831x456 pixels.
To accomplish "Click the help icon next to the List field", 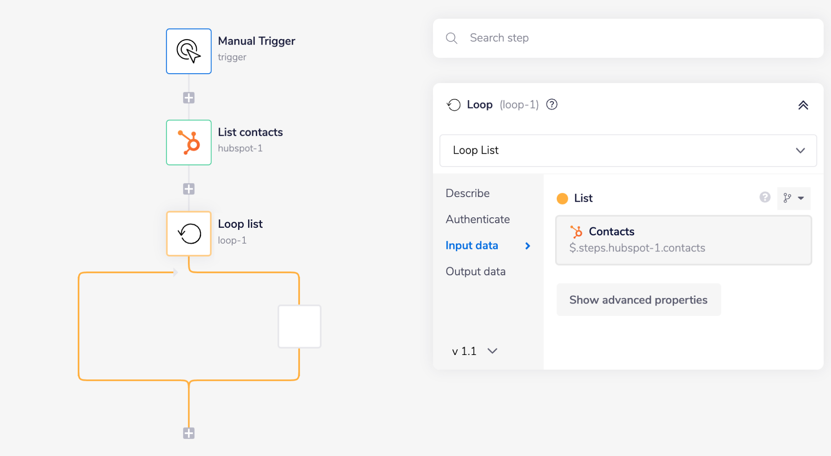I will (765, 198).
